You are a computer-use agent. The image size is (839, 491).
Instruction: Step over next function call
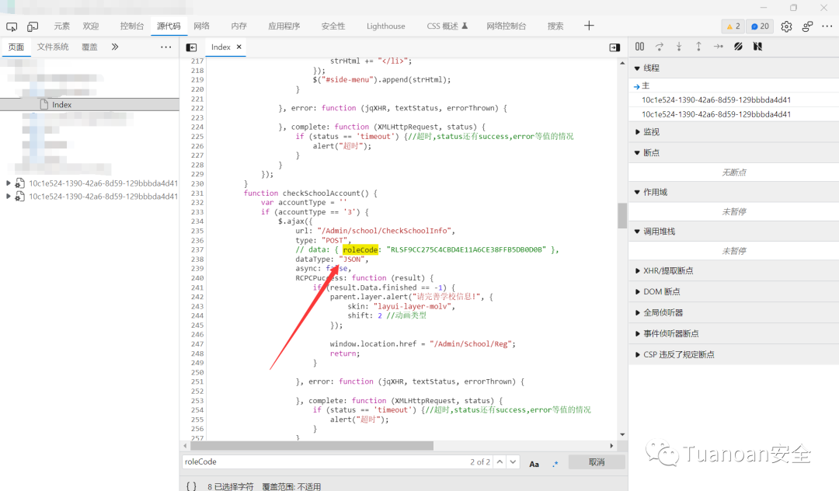pos(660,47)
